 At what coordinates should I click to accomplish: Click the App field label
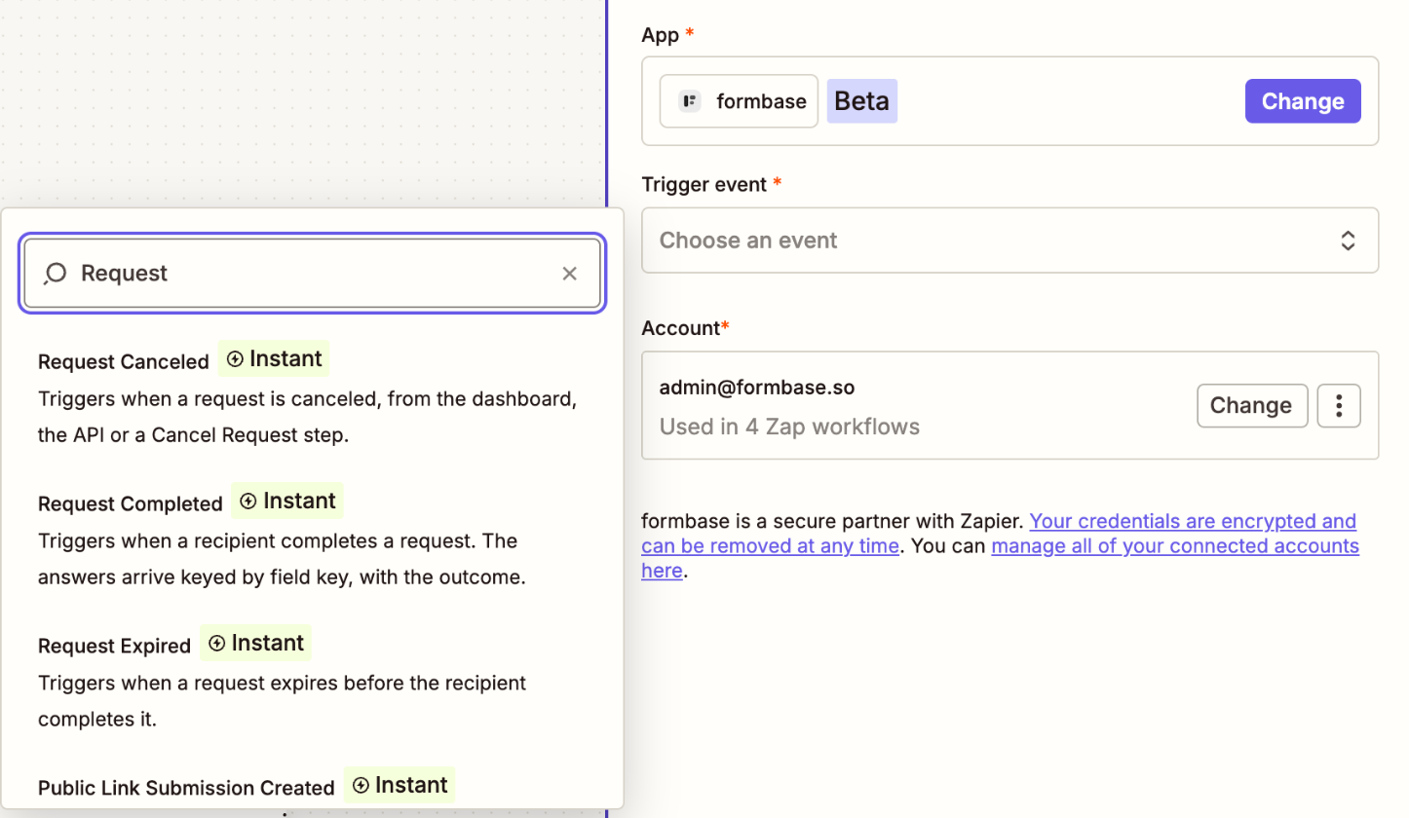(x=667, y=35)
